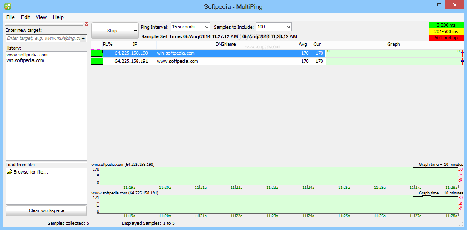The image size is (467, 230).
Task: Open the Help menu
Action: [x=58, y=17]
